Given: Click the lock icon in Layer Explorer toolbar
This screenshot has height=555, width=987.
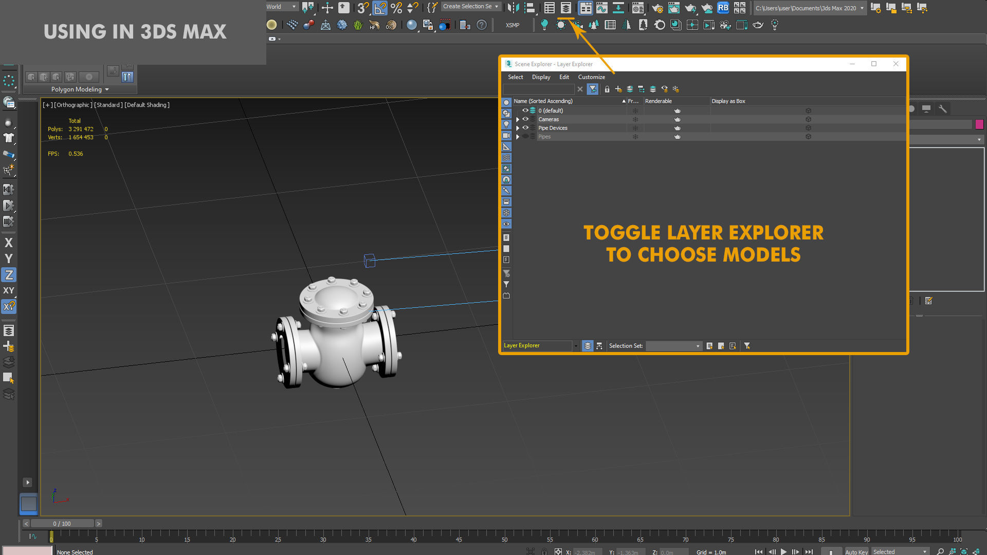Looking at the screenshot, I should [x=607, y=89].
